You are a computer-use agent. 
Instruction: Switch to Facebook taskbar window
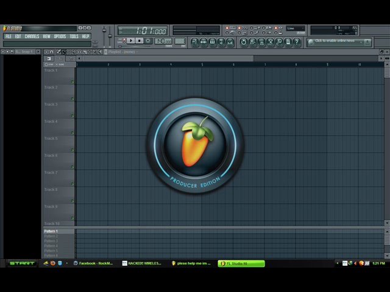[93, 263]
